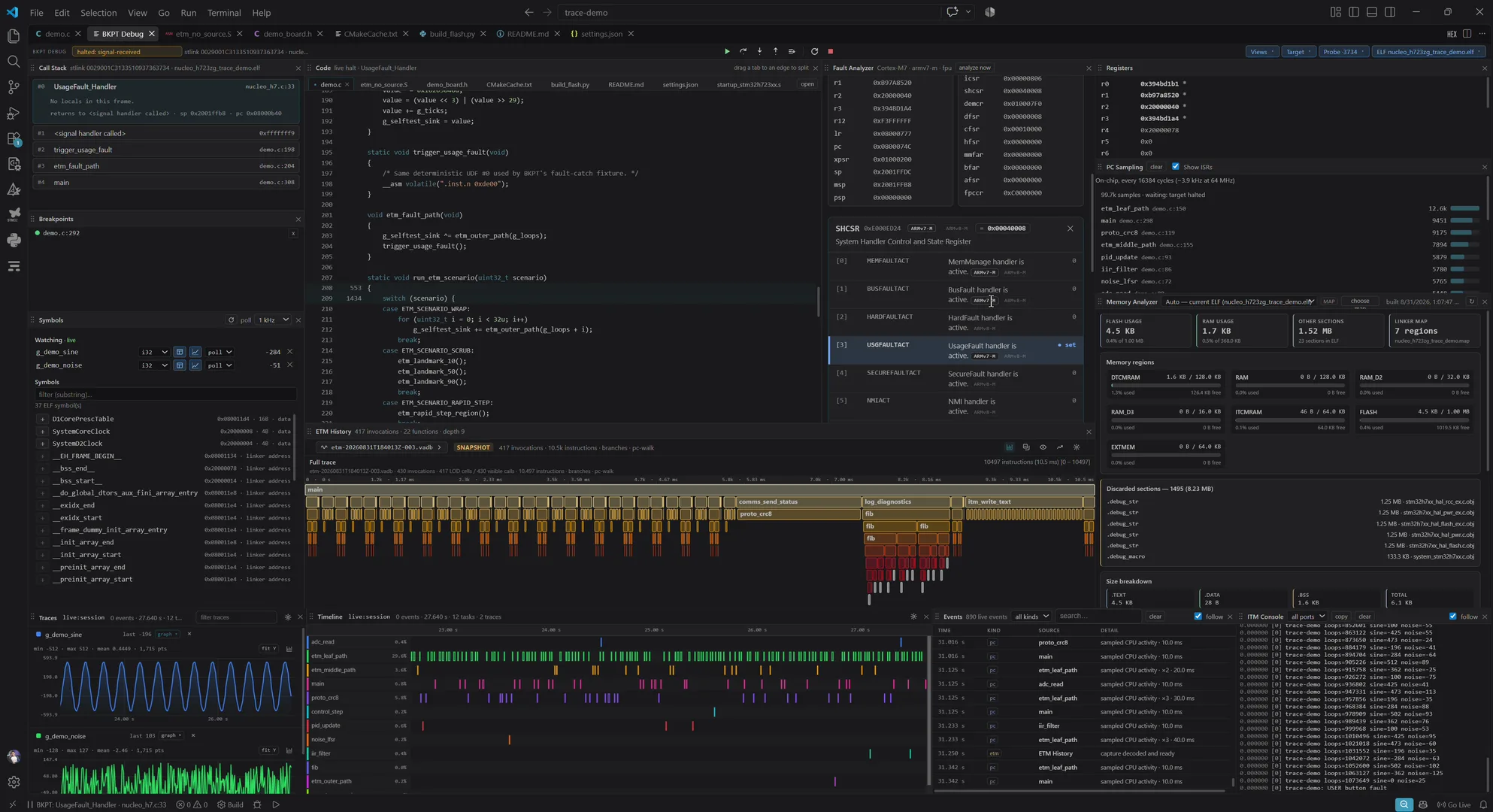Open the all ports dropdown in ITM Console
1493x812 pixels.
pos(1307,617)
